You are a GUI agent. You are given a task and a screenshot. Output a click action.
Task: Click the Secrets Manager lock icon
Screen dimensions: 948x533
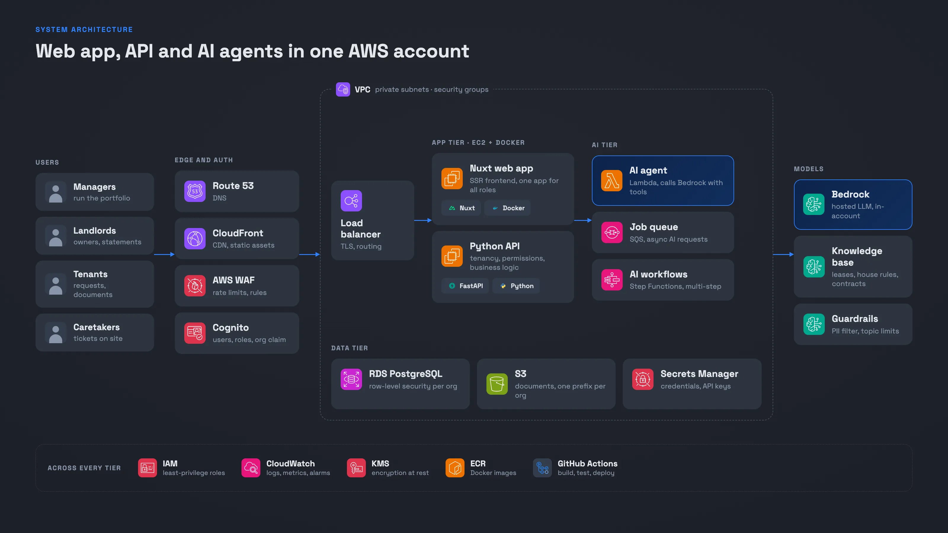pyautogui.click(x=643, y=379)
